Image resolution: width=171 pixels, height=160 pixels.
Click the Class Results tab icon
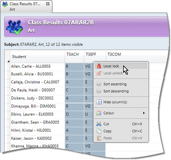[5, 4]
